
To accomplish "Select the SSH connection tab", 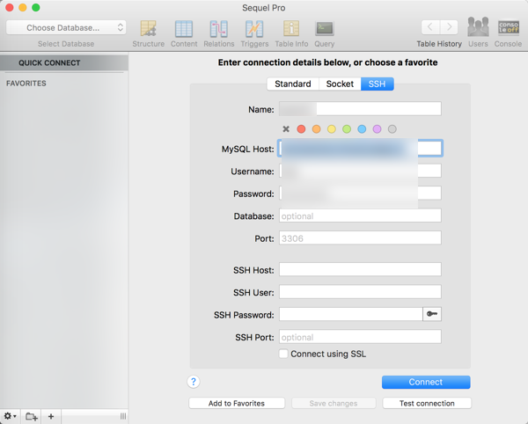I will click(377, 84).
